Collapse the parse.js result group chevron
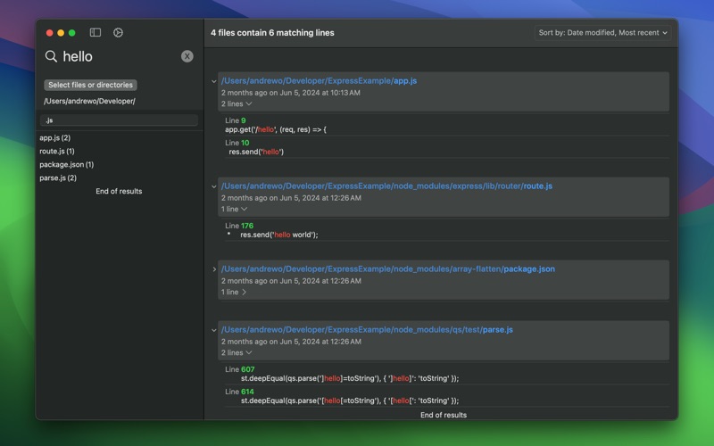This screenshot has width=714, height=446. 213,330
